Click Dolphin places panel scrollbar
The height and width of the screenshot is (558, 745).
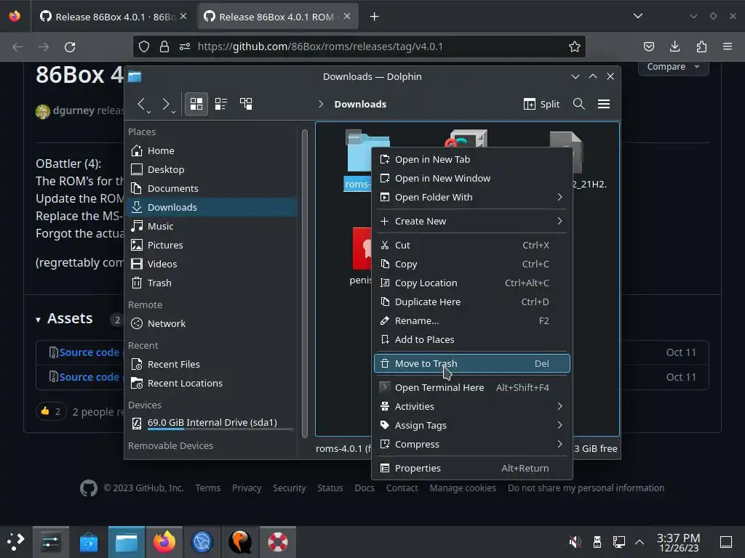[305, 283]
